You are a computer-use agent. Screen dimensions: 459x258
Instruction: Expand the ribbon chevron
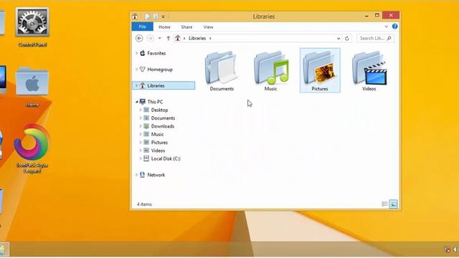(387, 27)
